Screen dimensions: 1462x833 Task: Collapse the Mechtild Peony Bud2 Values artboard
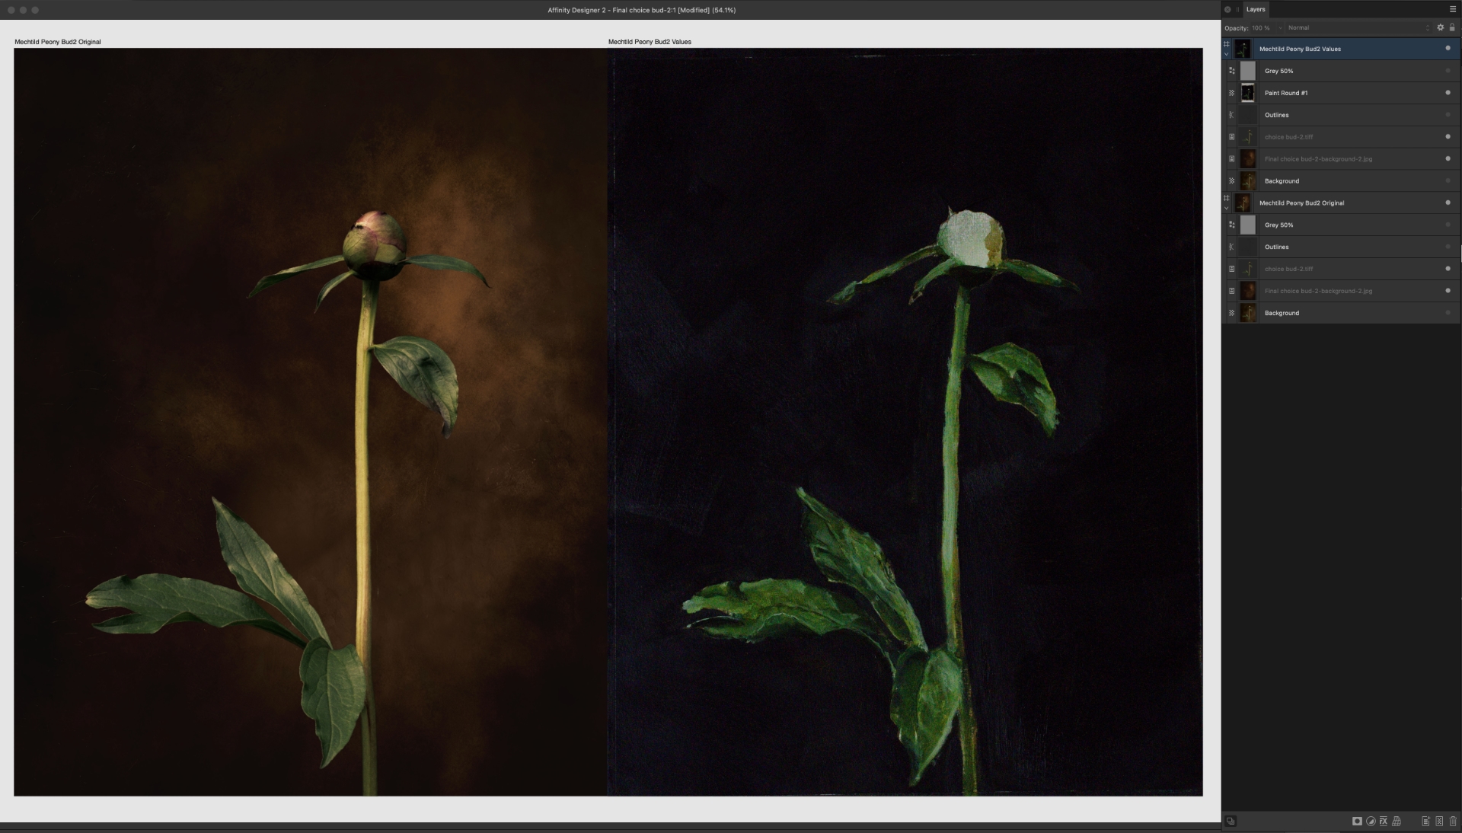1226,55
